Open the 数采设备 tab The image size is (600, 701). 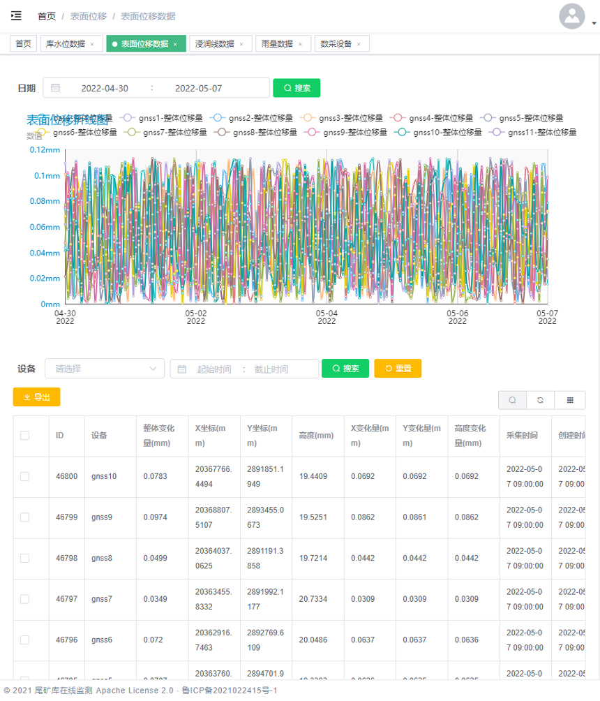tap(336, 44)
